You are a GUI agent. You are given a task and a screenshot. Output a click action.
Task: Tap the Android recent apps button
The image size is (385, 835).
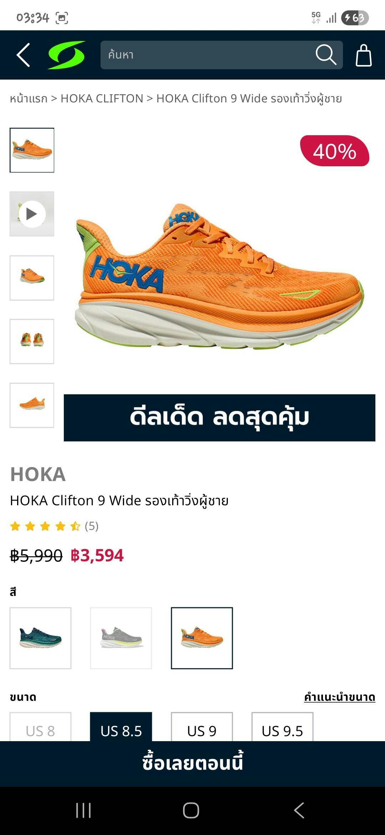[84, 810]
